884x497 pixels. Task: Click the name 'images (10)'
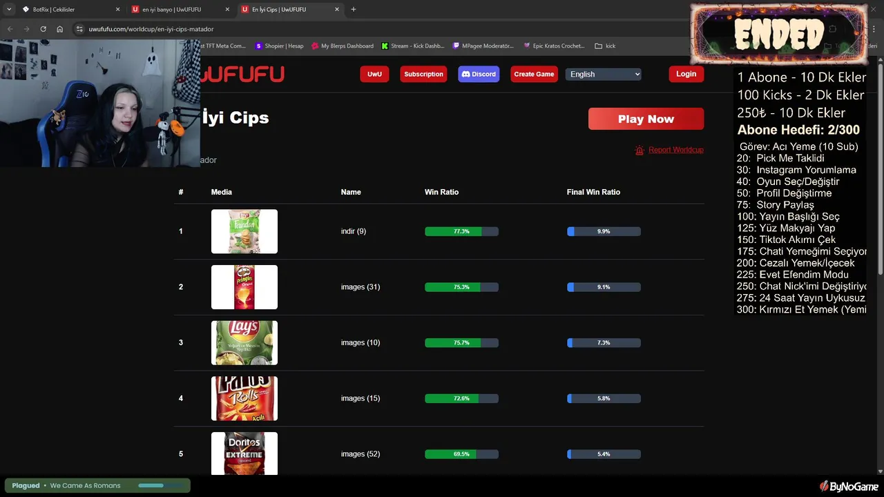361,342
